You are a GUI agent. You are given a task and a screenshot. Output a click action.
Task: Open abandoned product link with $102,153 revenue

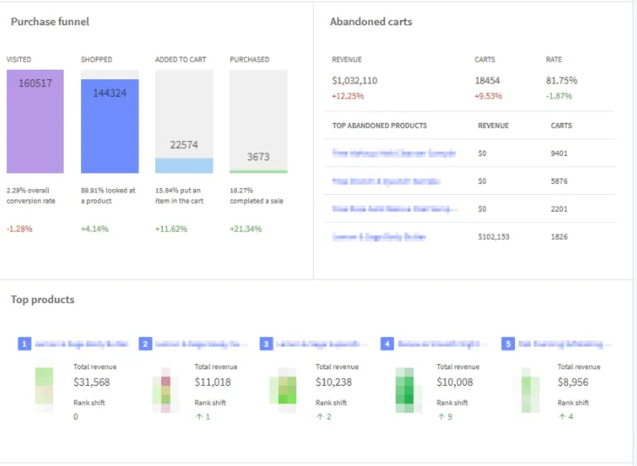pyautogui.click(x=378, y=237)
